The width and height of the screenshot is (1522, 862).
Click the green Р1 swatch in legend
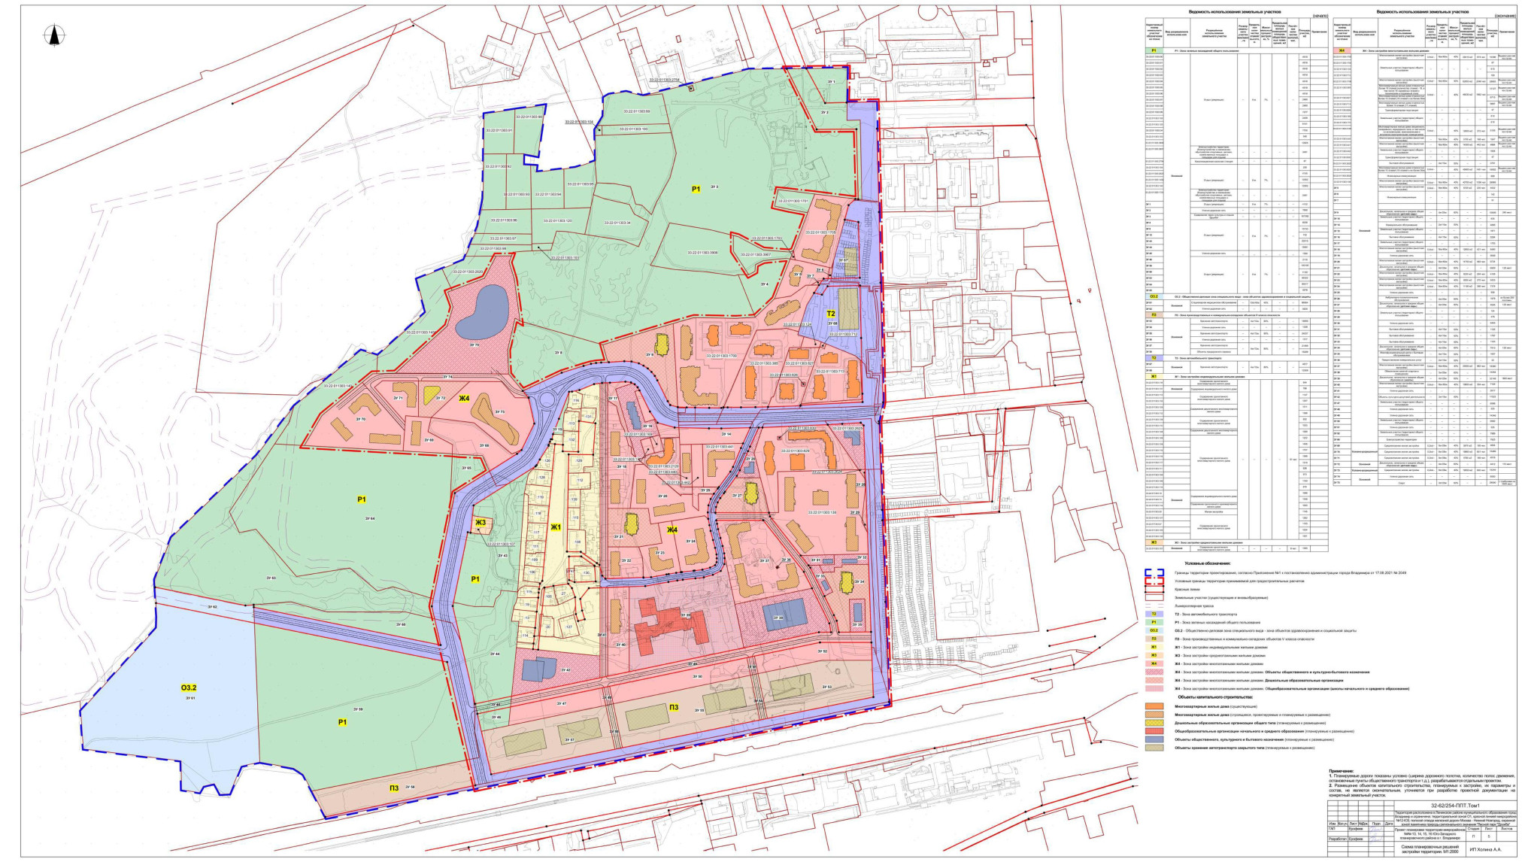point(1154,622)
